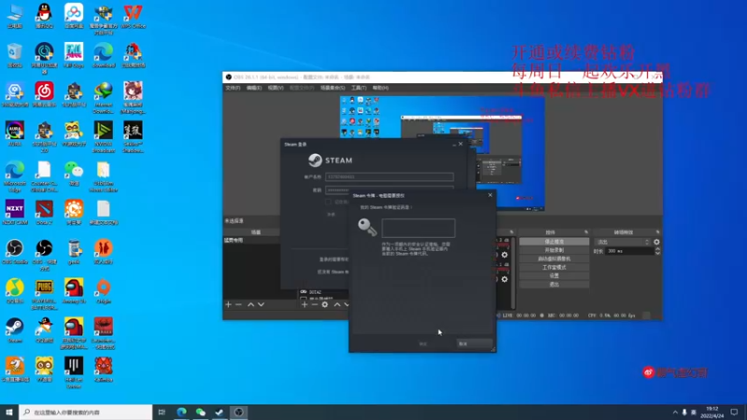Image resolution: width=747 pixels, height=420 pixels.
Task: Open source properties gear in Sources toolbar
Action: point(325,304)
